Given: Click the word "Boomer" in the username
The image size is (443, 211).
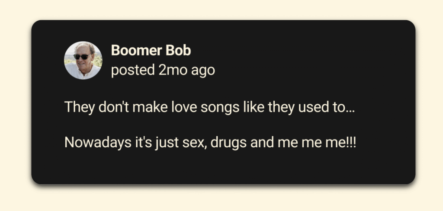Looking at the screenshot, I should pos(137,50).
